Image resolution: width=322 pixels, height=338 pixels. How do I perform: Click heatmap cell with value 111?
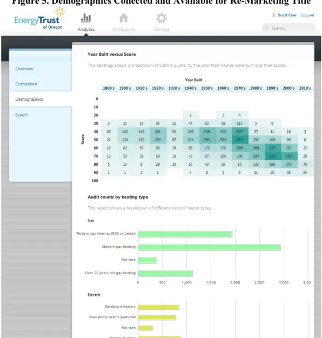[x=239, y=123]
